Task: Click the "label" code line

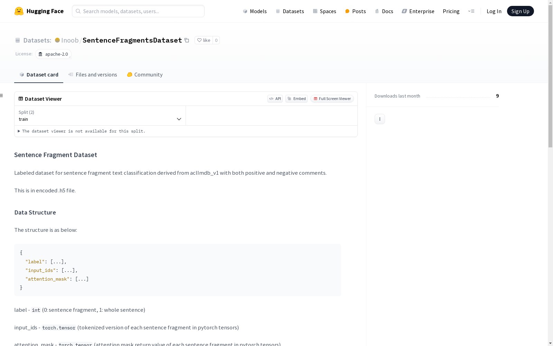Action: point(46,262)
